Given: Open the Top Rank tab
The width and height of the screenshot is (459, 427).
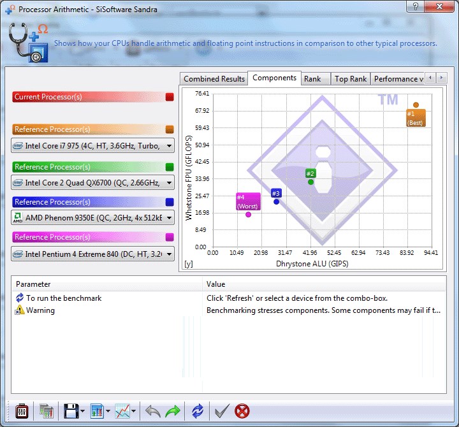Looking at the screenshot, I should (351, 79).
